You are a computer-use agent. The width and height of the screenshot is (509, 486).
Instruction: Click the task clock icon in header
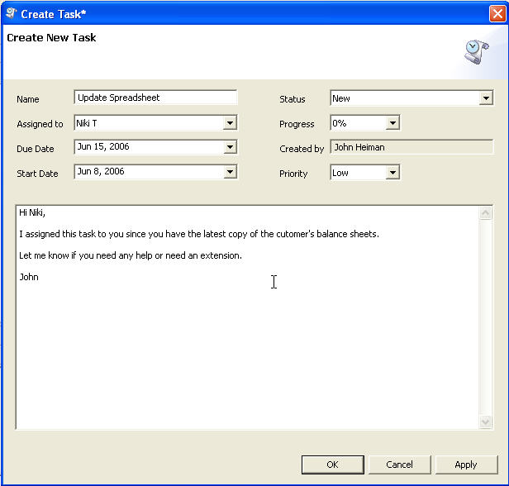pos(475,51)
